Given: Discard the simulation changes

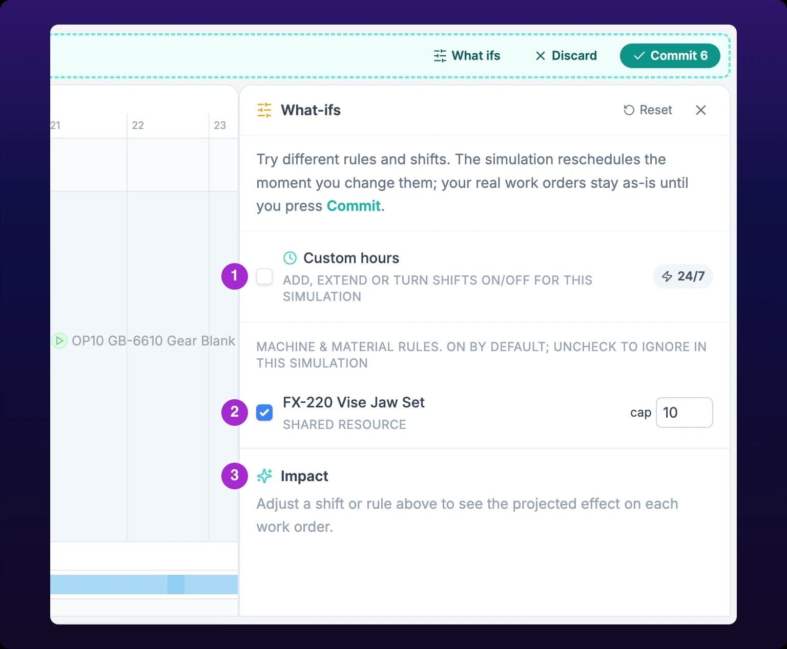Looking at the screenshot, I should click(566, 56).
